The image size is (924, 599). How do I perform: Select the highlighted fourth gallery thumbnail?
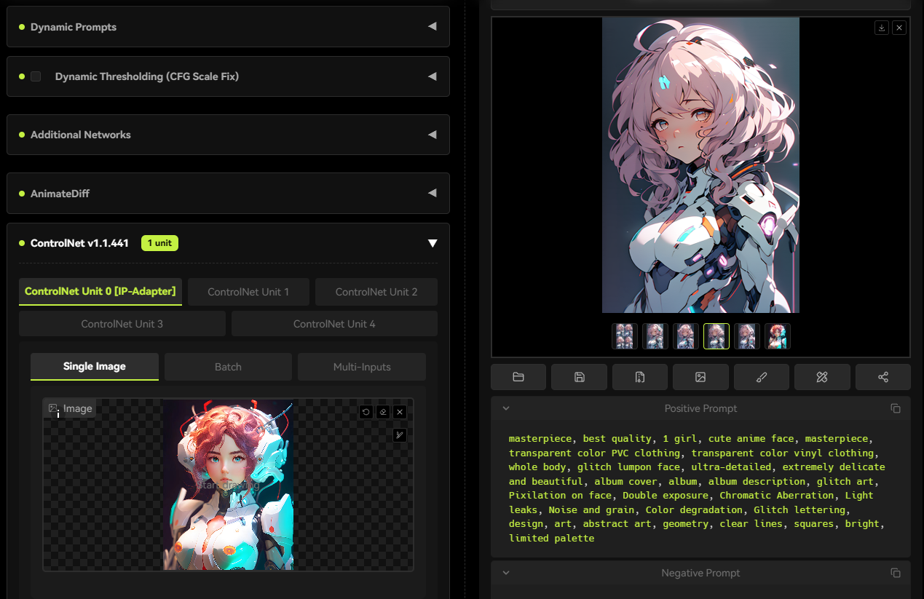716,336
